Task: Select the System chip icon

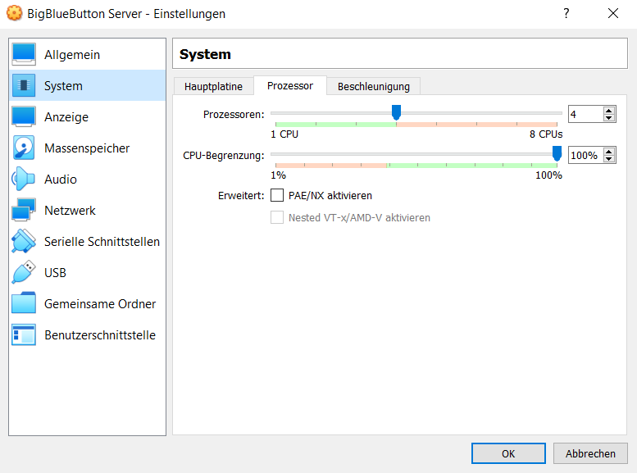Action: 24,85
